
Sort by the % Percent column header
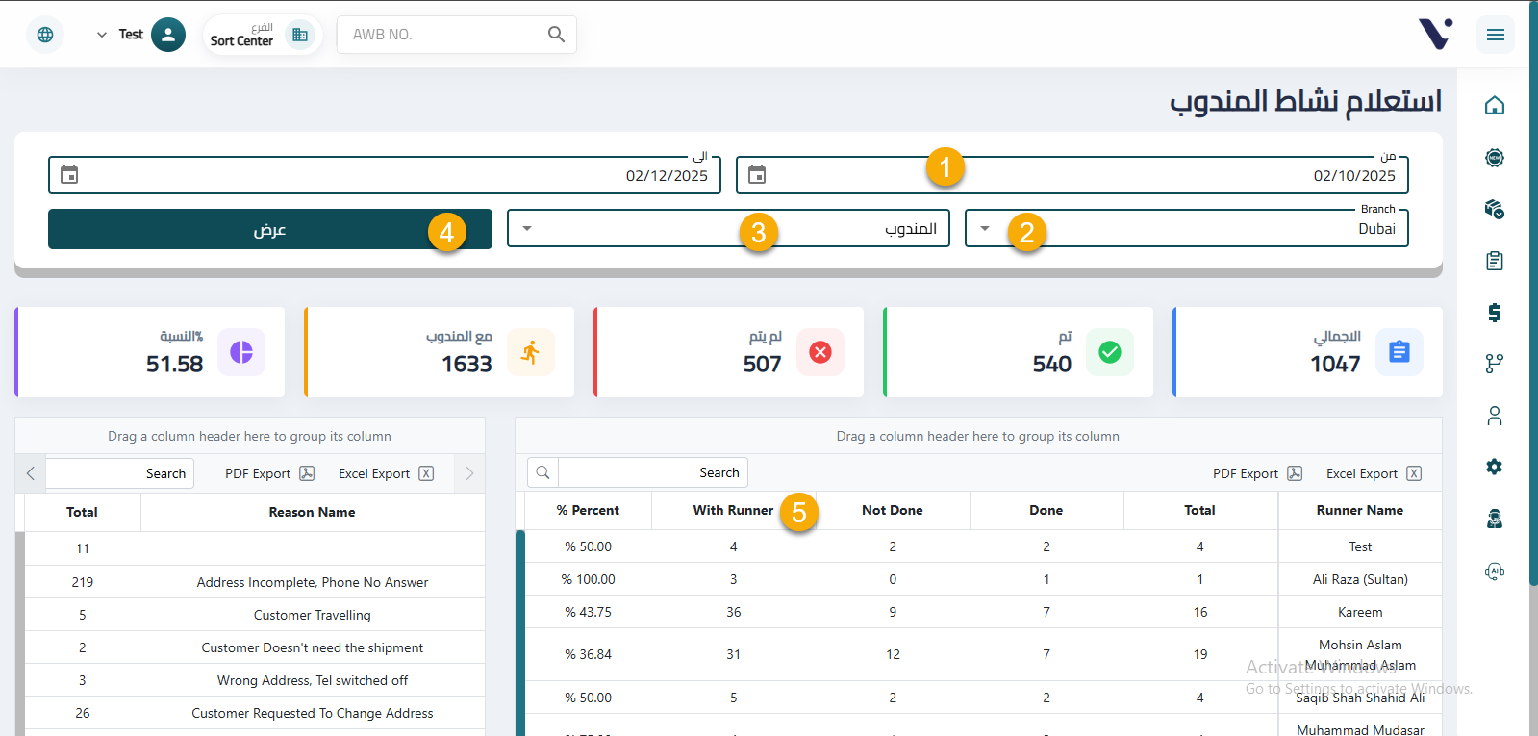tap(588, 511)
